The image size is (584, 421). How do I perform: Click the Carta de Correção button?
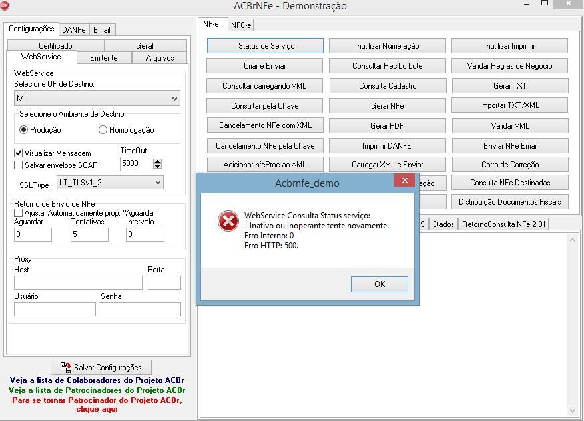tap(509, 165)
